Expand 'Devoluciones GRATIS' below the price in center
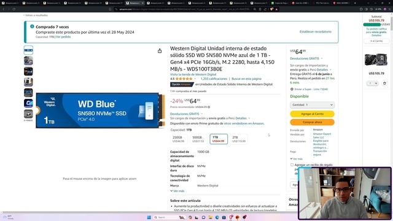The height and width of the screenshot is (221, 393). [x=185, y=114]
